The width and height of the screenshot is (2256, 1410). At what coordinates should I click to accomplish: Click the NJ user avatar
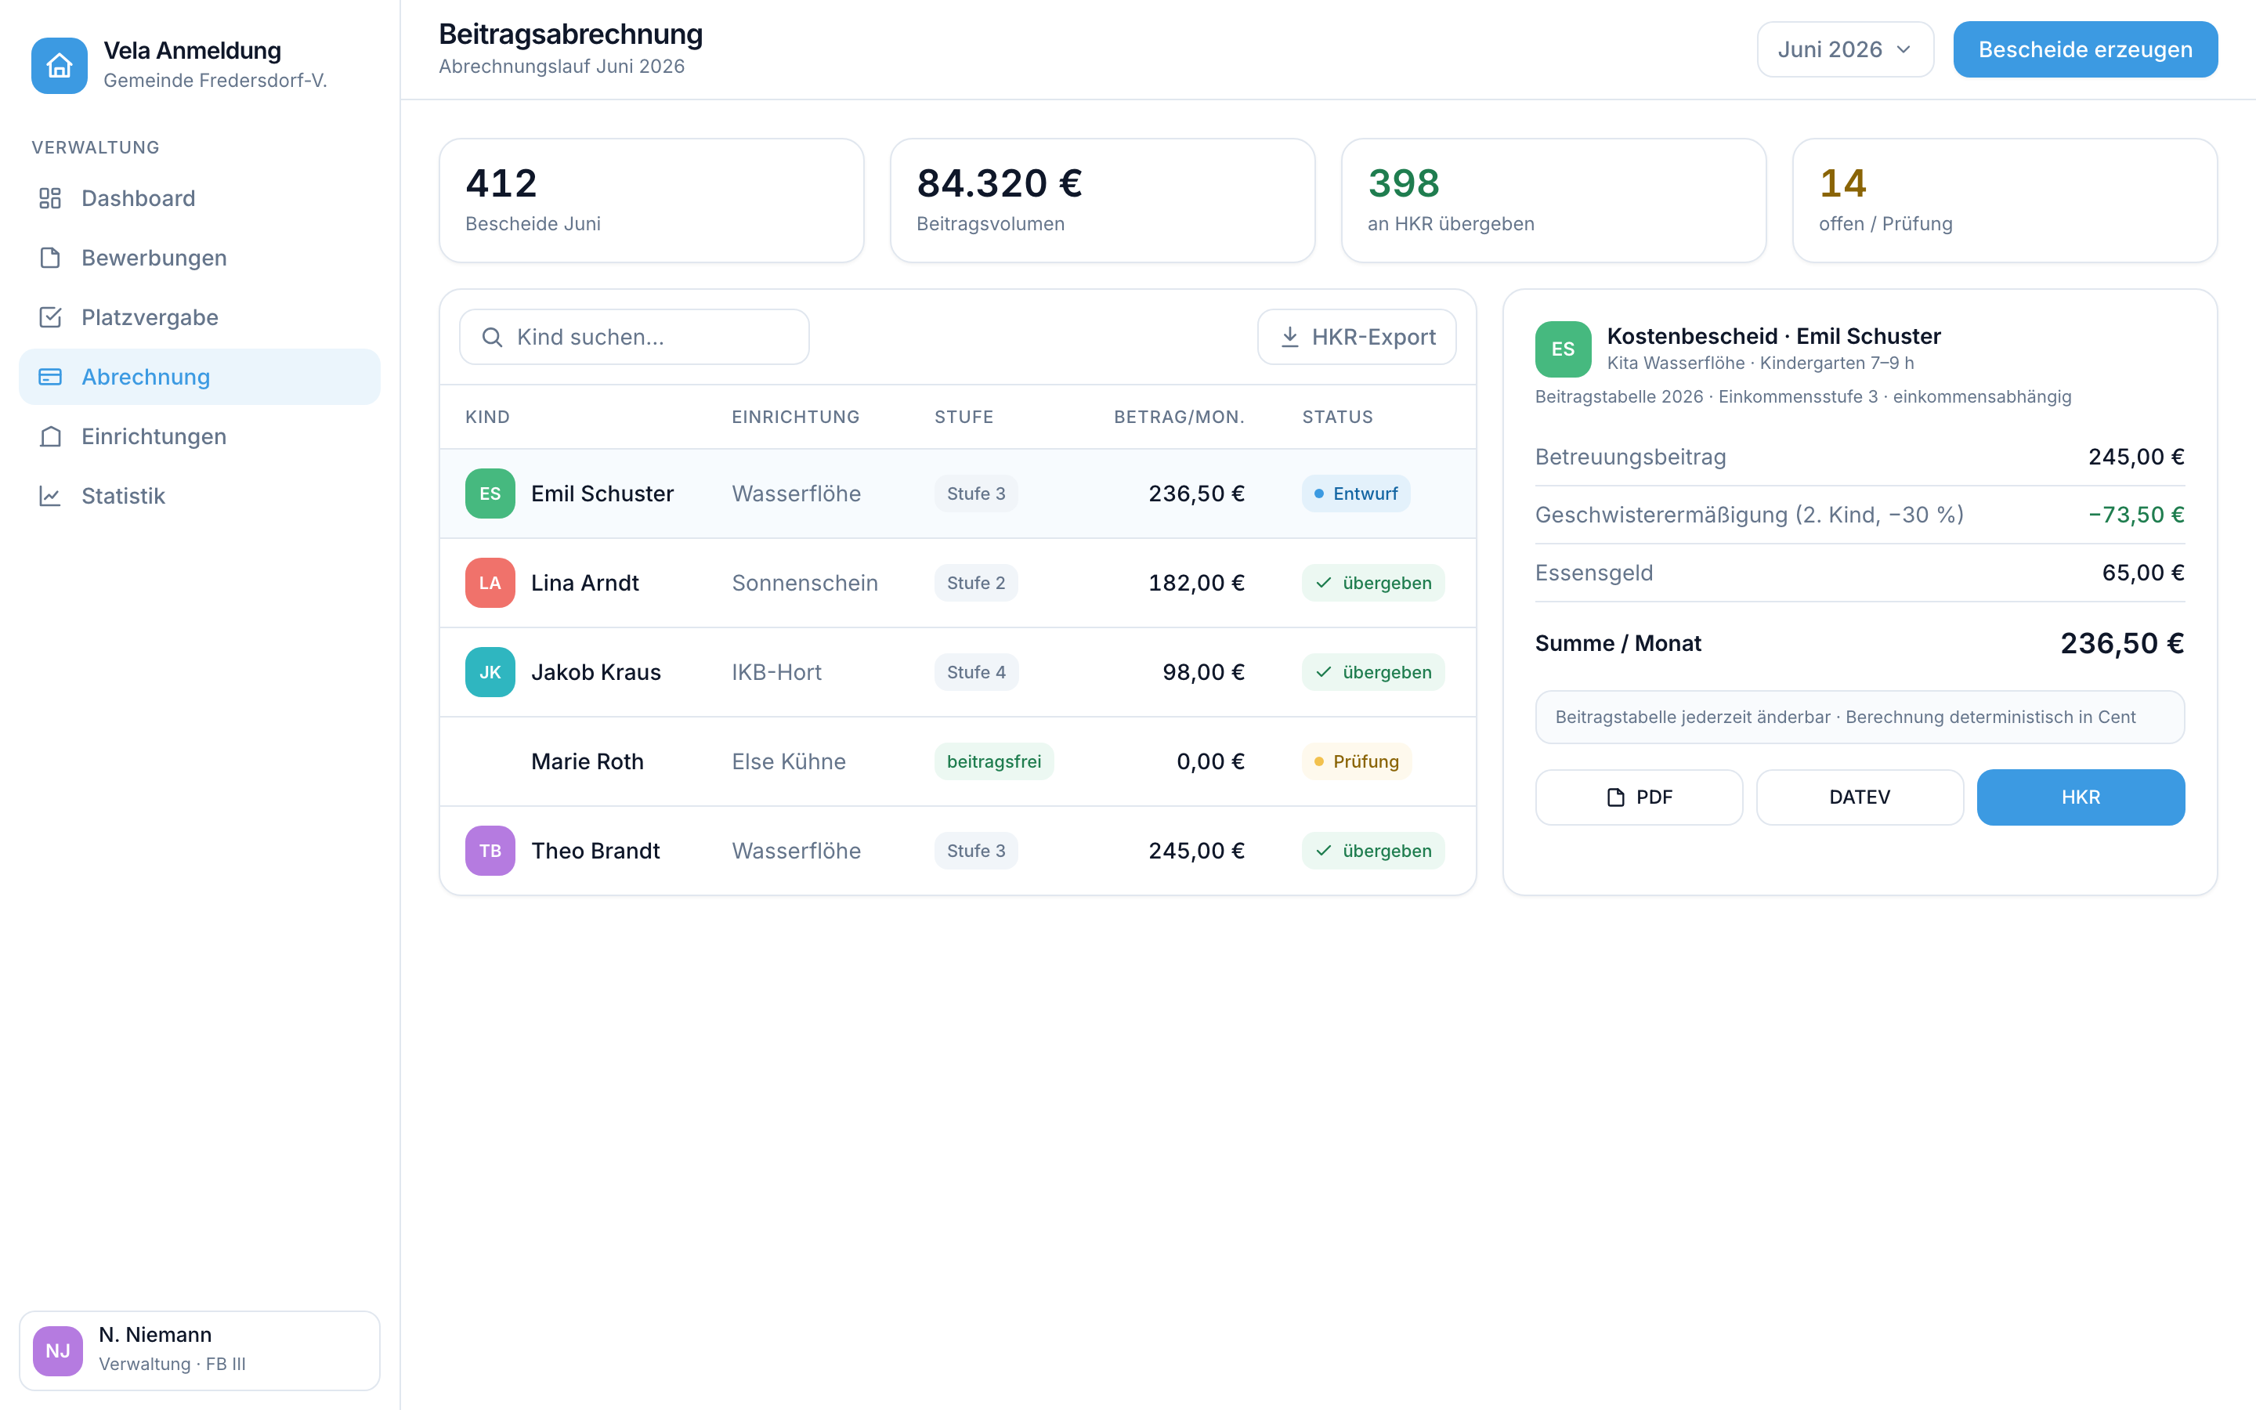pyautogui.click(x=58, y=1350)
